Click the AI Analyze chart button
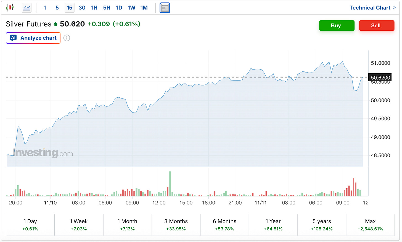 (x=33, y=38)
